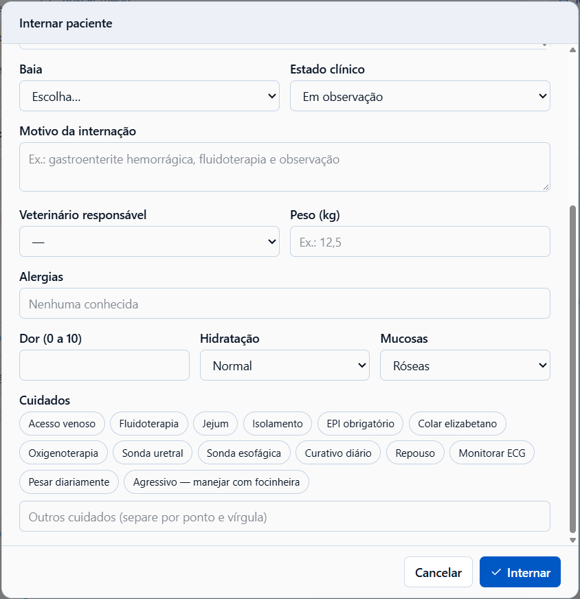Select the Jejum care chip
The height and width of the screenshot is (599, 580).
216,424
